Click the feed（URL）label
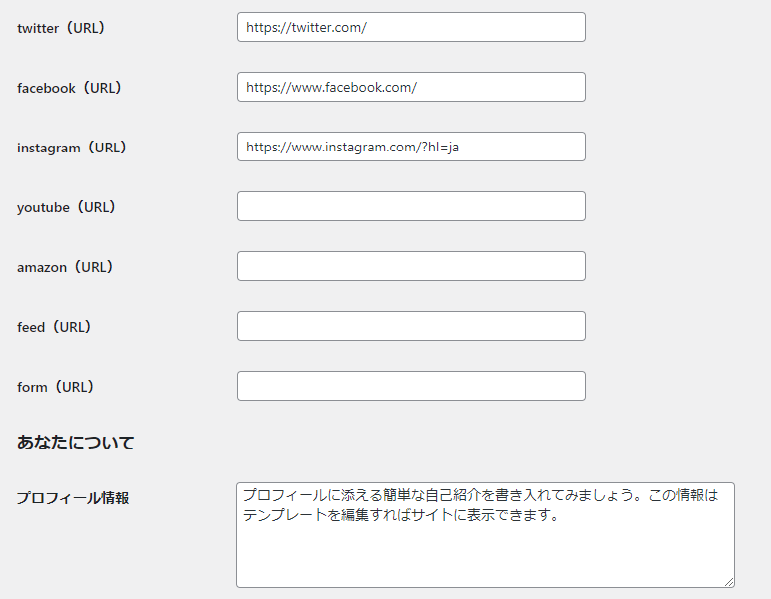771x599 pixels. point(54,327)
